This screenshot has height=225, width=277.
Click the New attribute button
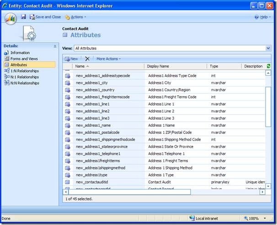coord(71,59)
